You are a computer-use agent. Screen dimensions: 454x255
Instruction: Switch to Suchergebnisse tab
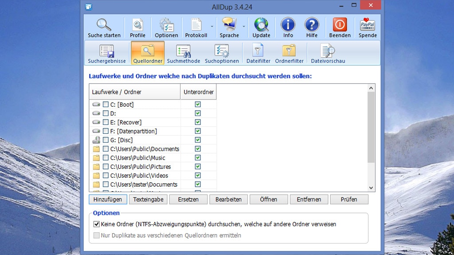107,53
